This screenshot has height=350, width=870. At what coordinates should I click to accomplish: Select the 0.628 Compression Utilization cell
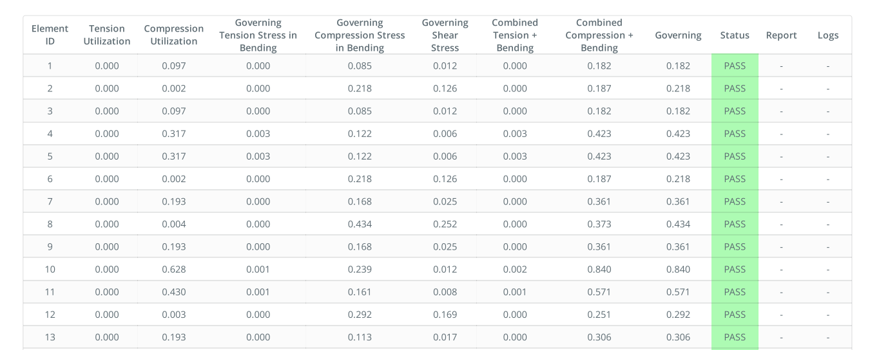(x=173, y=270)
